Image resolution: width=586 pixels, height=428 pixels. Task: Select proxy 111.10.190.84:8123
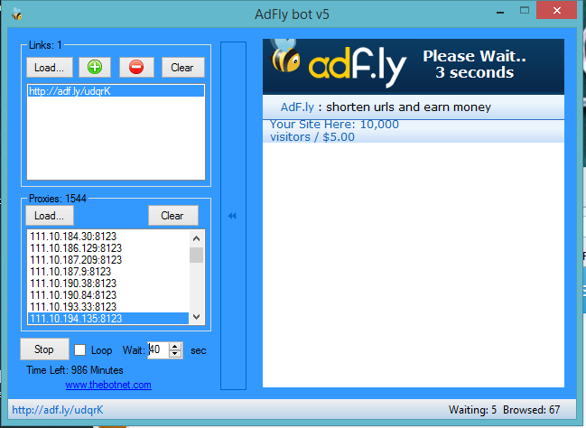point(108,295)
